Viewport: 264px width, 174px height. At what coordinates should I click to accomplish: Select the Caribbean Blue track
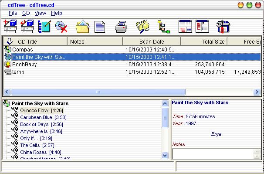tap(43, 117)
